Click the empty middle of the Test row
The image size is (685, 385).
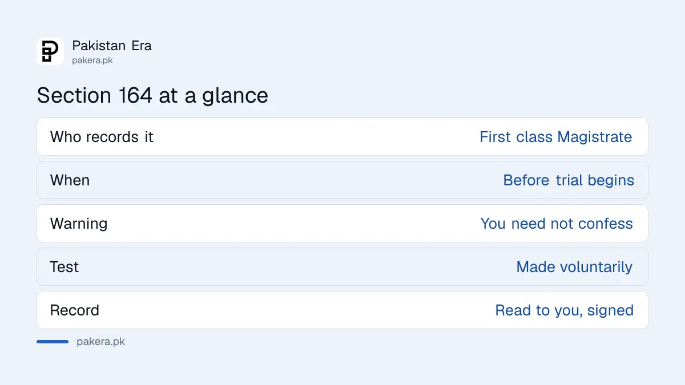click(x=297, y=267)
